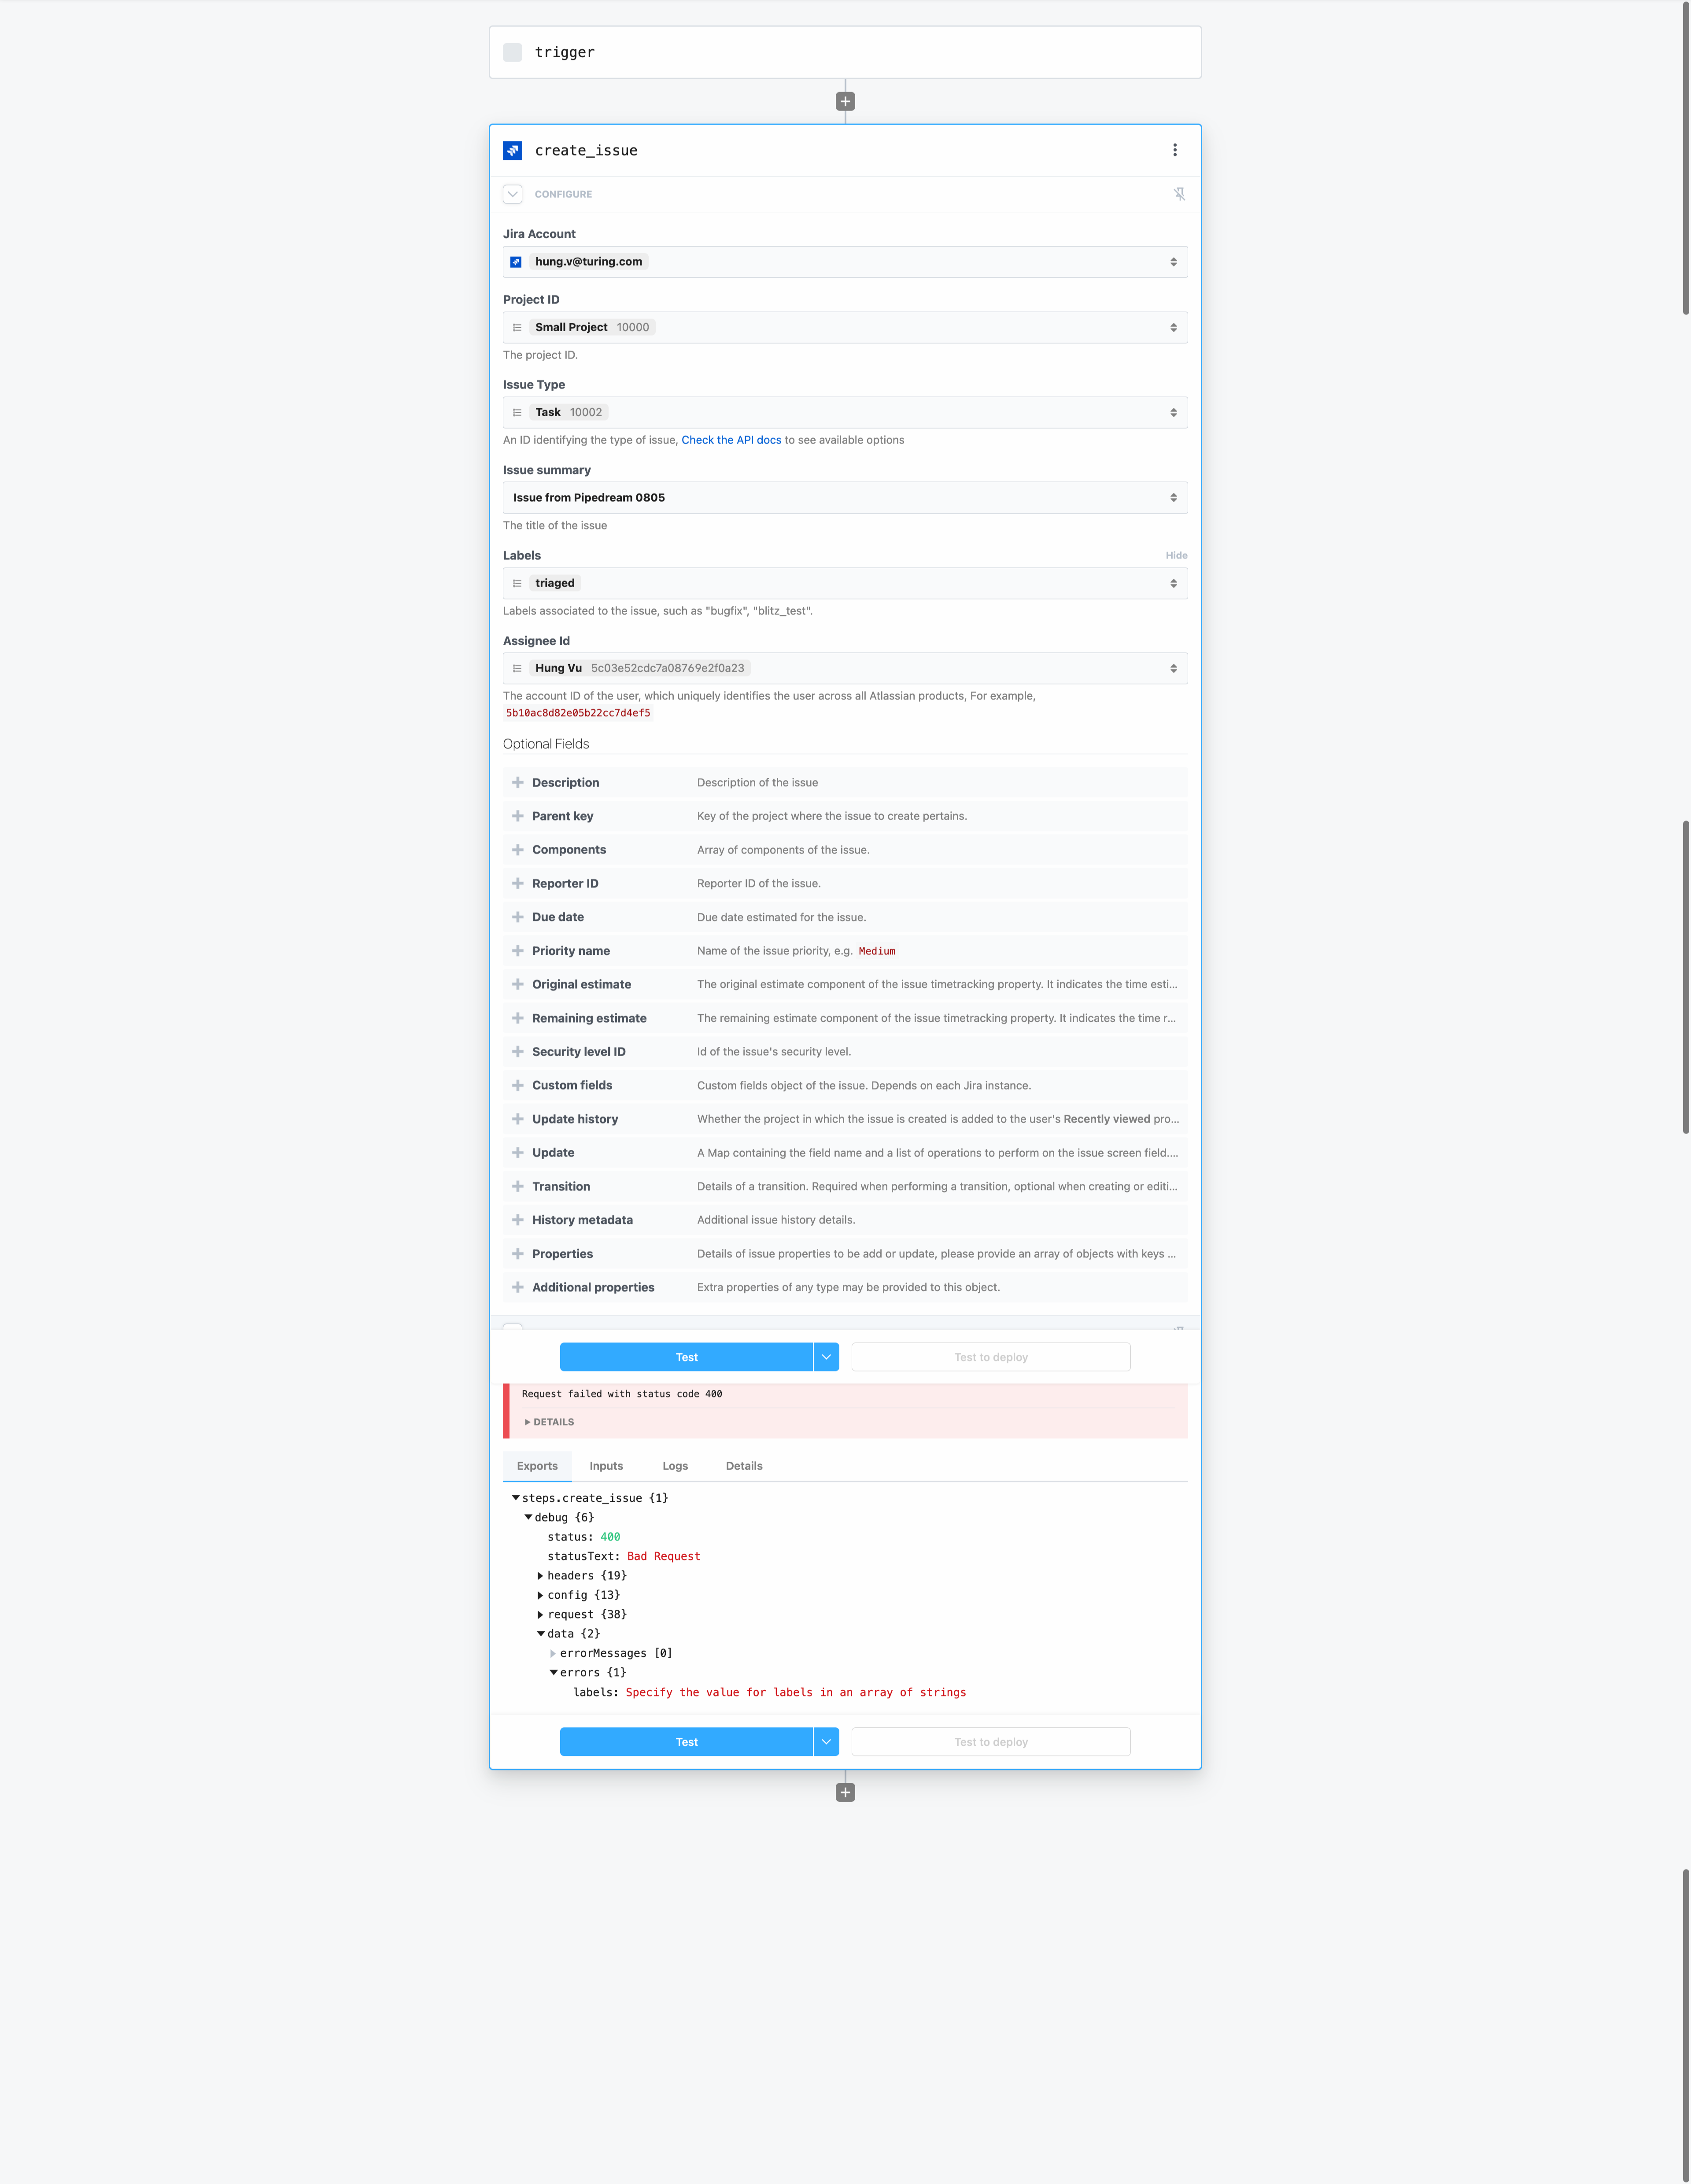Viewport: 1691px width, 2184px height.
Task: Add the Description optional field
Action: [x=518, y=782]
